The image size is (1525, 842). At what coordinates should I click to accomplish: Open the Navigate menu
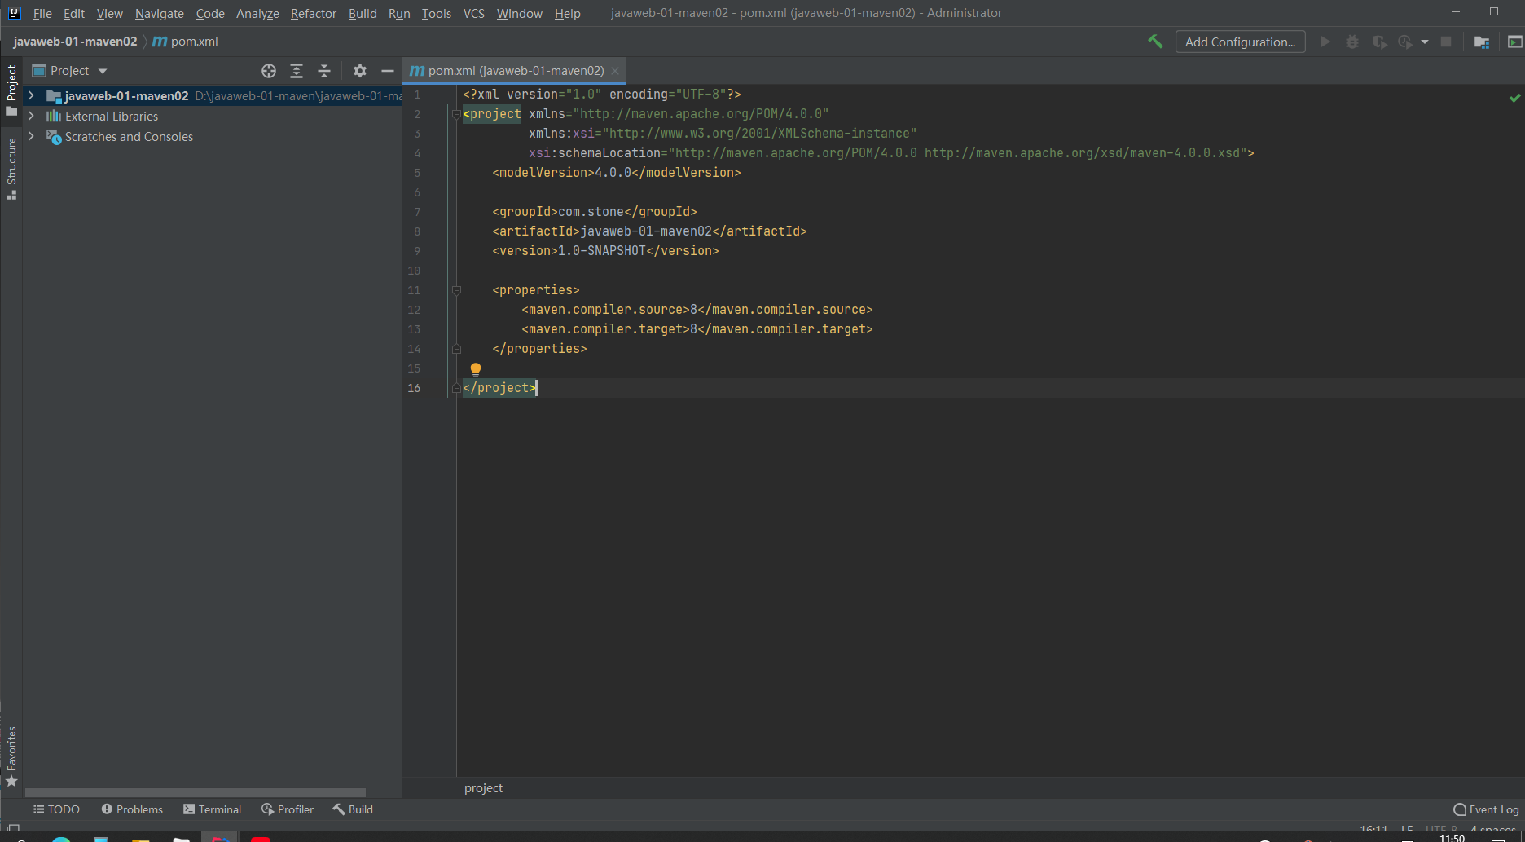160,13
